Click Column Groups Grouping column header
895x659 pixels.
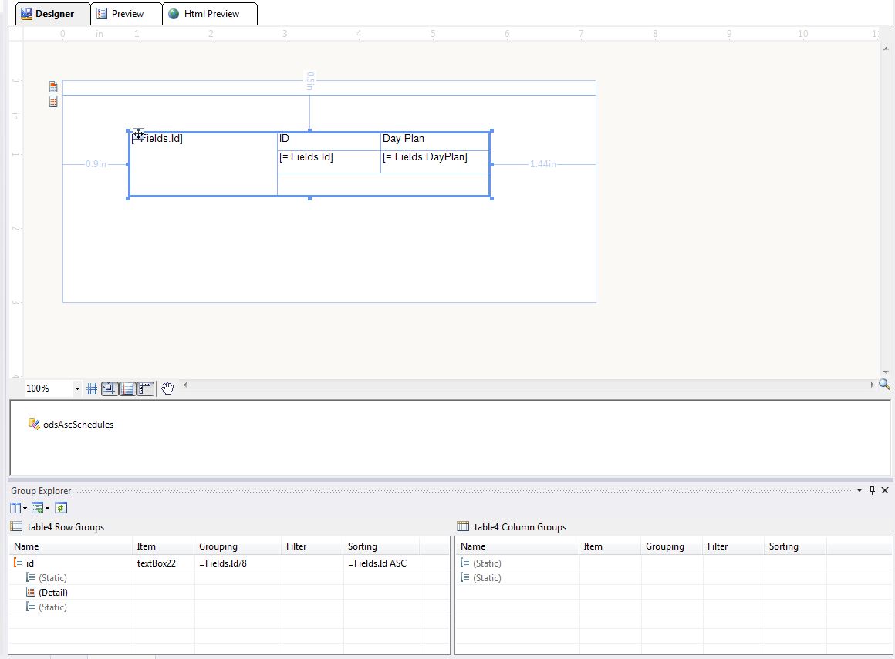pos(672,546)
